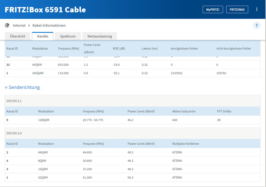Viewport: 266px width, 187px height.
Task: Click the DOCSIS 3.1 section heading
Action: (14, 101)
